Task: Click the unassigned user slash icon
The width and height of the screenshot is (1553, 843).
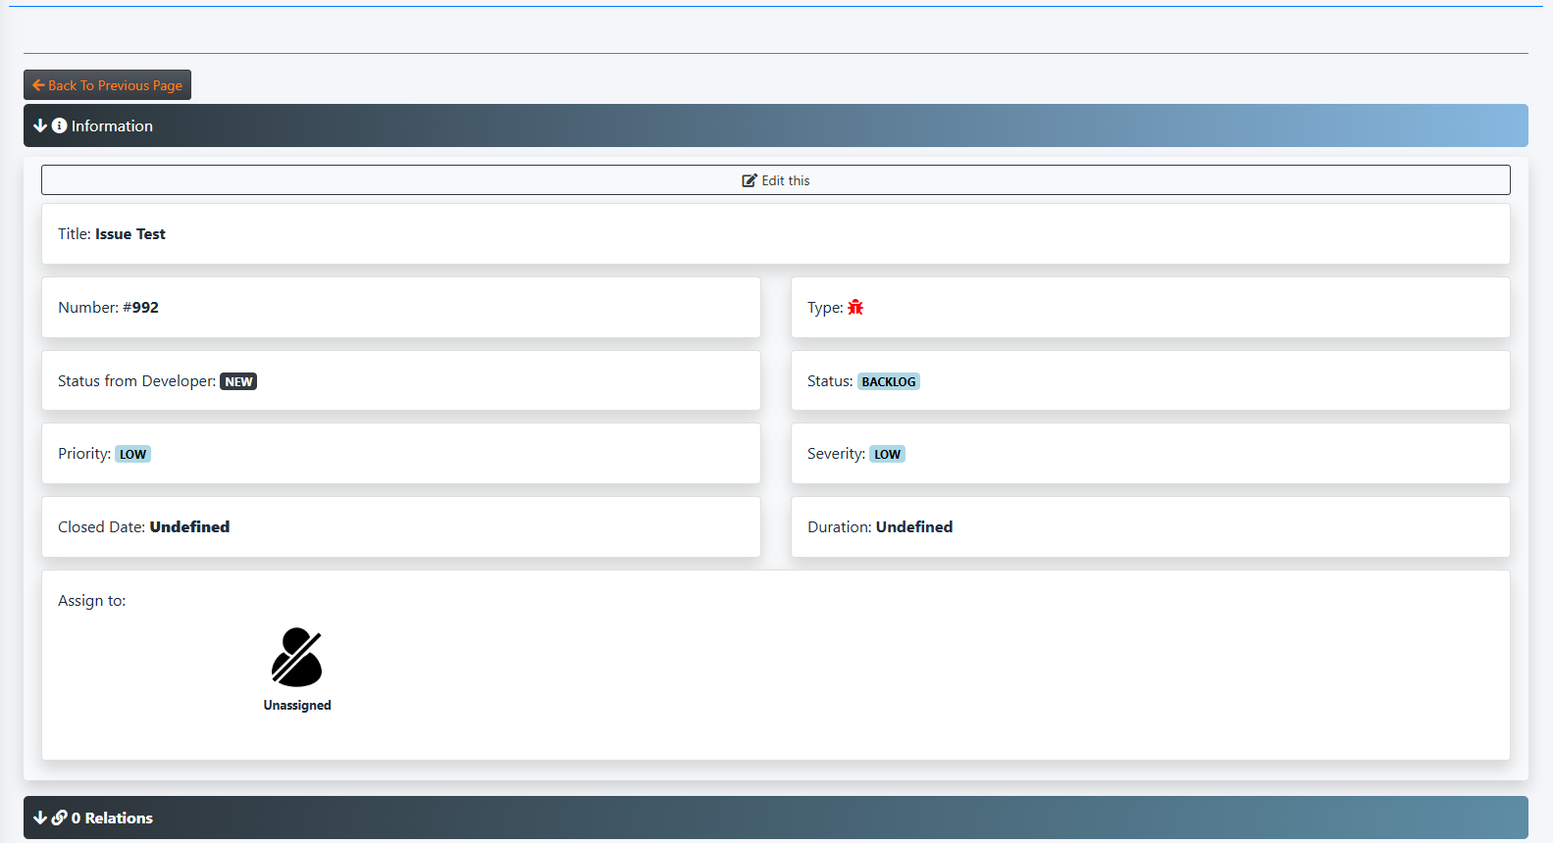Action: [296, 657]
